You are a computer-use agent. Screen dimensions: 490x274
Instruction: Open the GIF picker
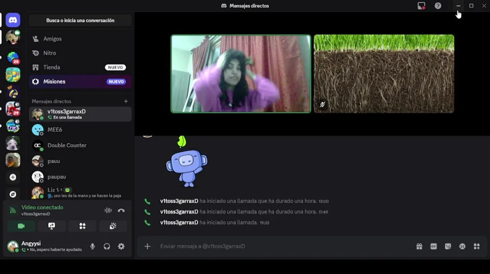pyautogui.click(x=434, y=246)
